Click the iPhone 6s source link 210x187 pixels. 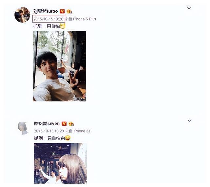[x=82, y=131]
